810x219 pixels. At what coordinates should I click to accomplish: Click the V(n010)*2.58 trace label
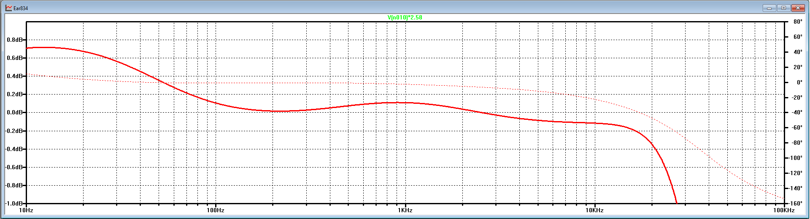pos(405,17)
